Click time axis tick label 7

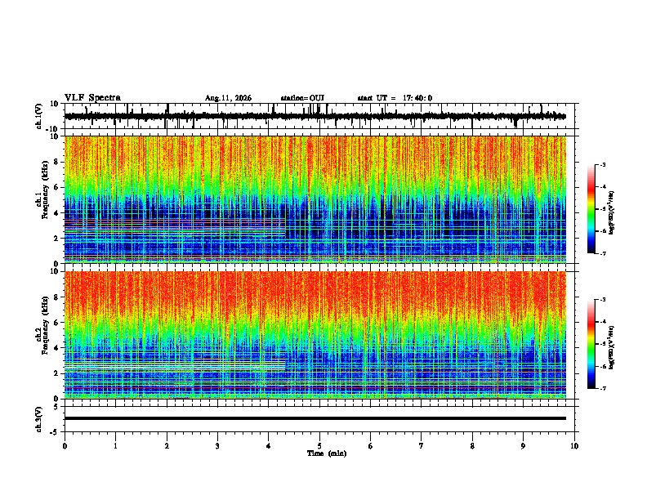422,446
